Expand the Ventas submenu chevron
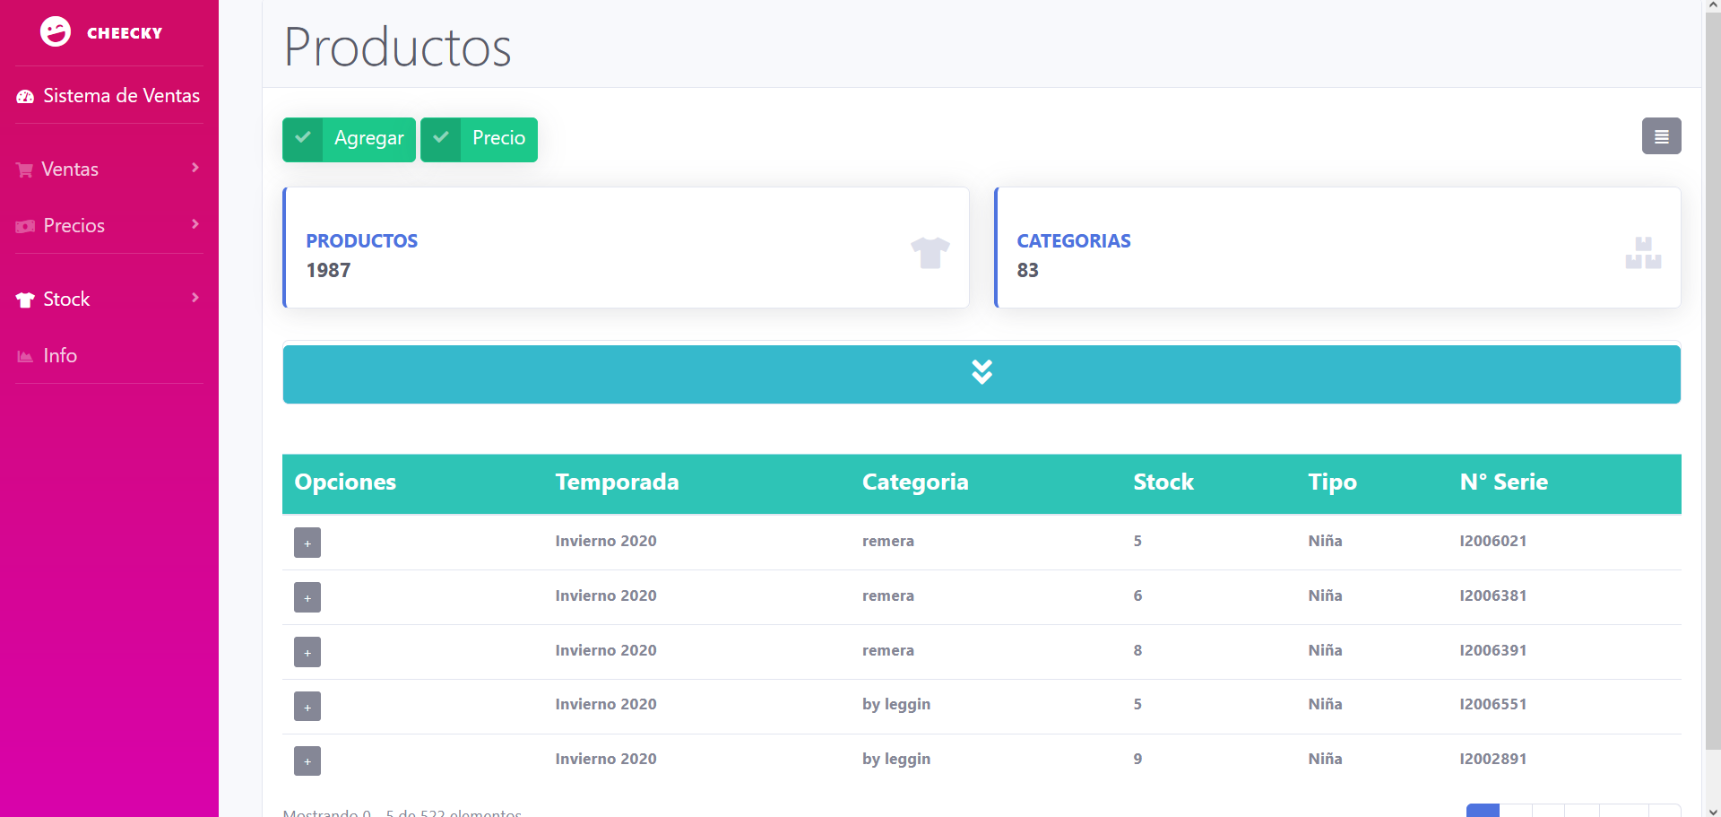The image size is (1721, 817). [195, 169]
